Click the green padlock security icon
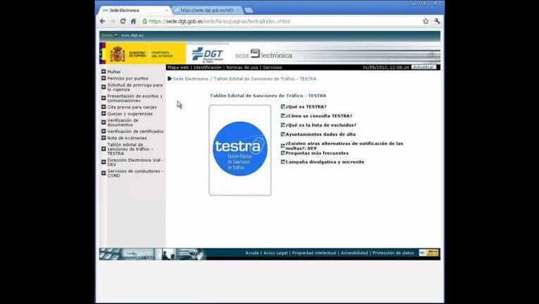Screen dimensions: 539x304 (x=144, y=21)
